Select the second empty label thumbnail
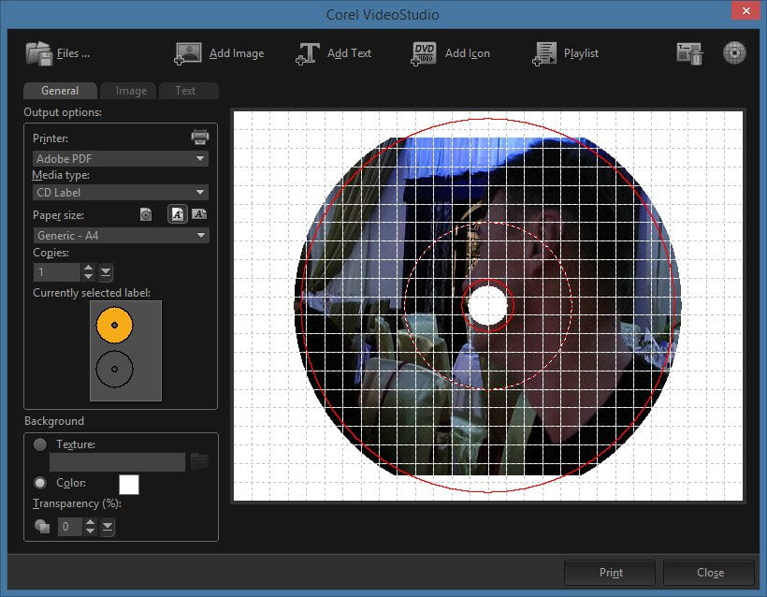This screenshot has height=597, width=767. 114,369
